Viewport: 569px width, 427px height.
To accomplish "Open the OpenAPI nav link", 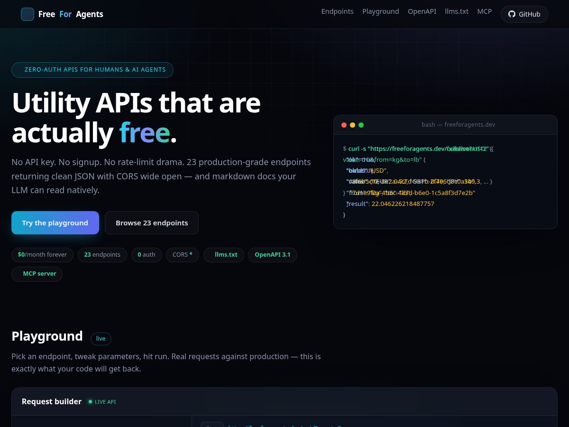I will (x=422, y=11).
